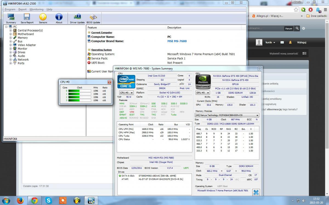The image size is (329, 205).
Task: Click the Forum search scope button
Action: point(289,28)
